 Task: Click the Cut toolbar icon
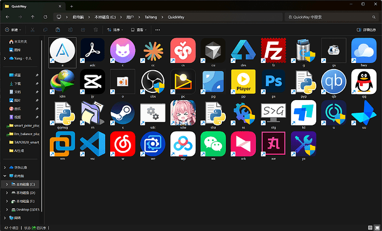(33, 30)
